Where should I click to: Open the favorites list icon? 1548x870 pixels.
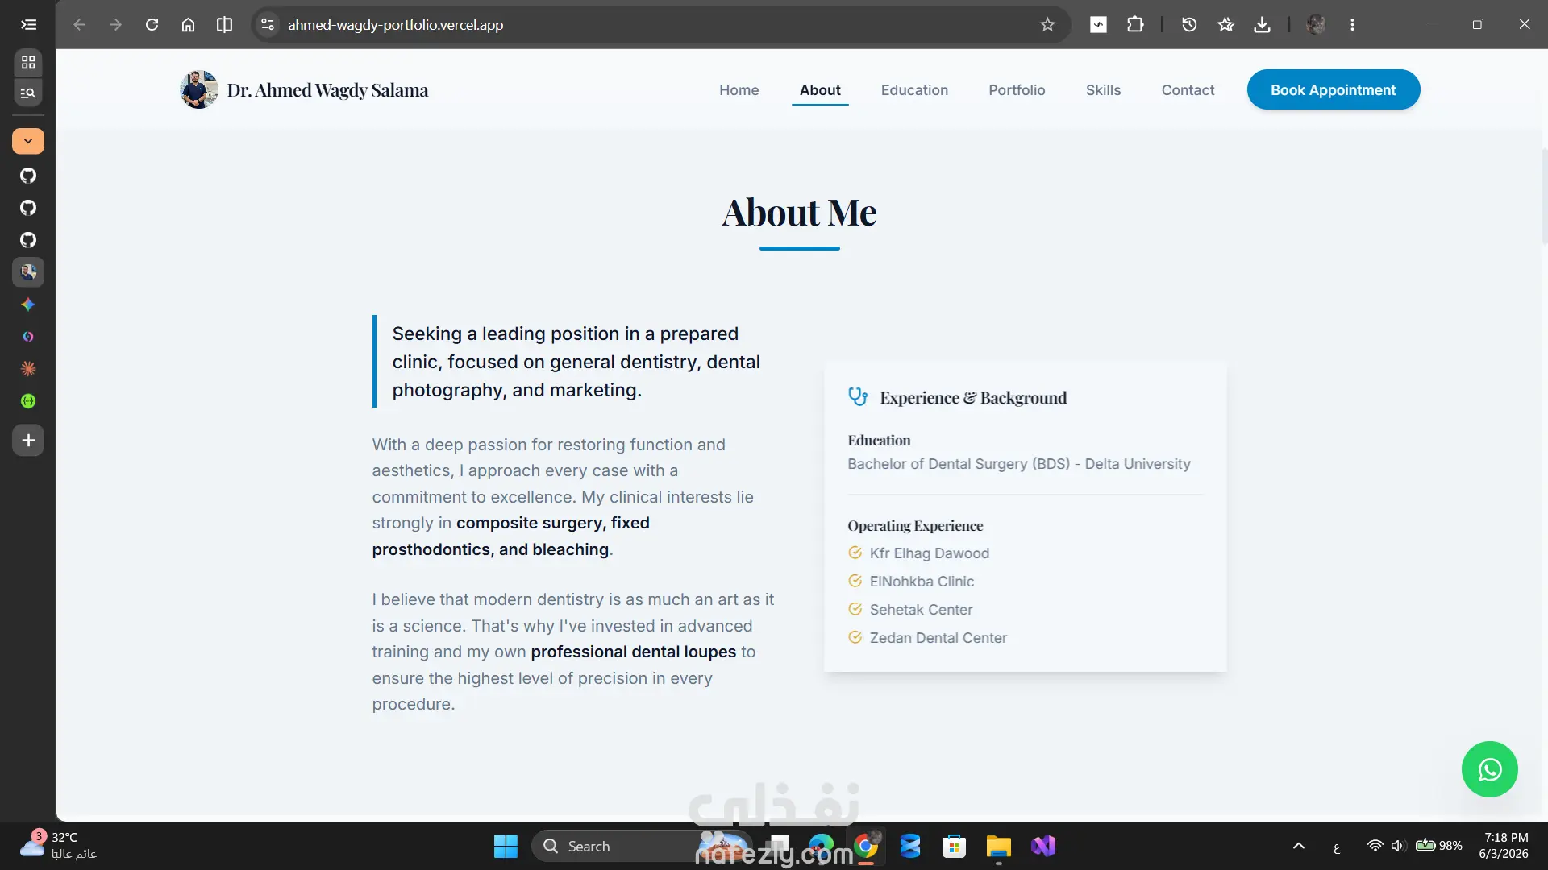(1225, 24)
